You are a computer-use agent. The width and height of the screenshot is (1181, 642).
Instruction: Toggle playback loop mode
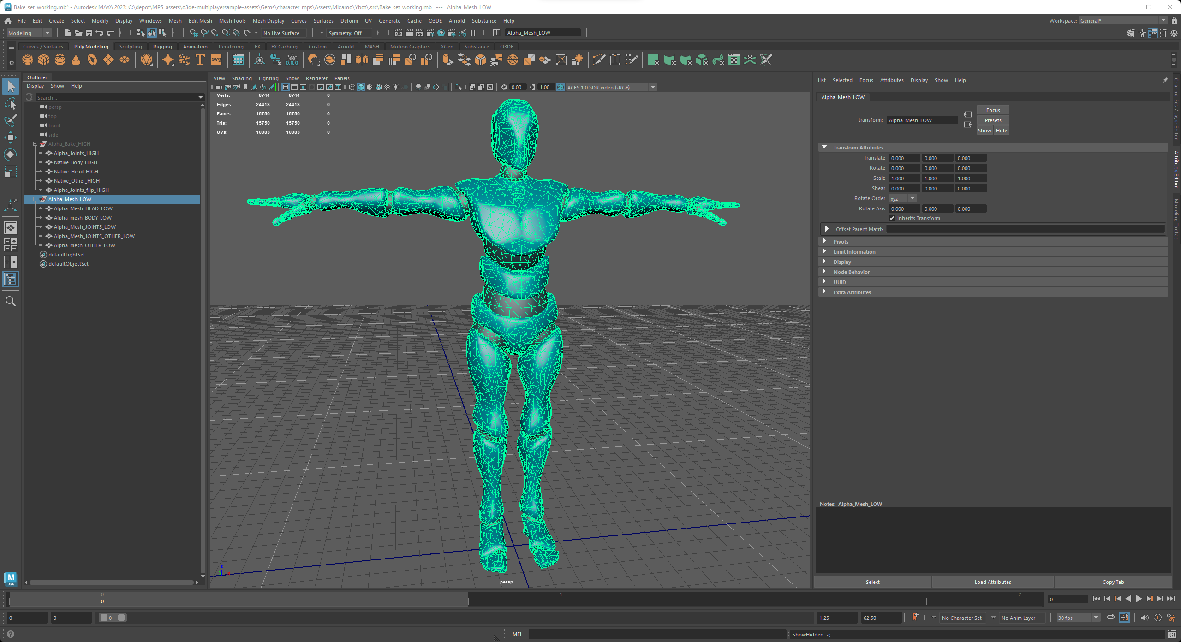coord(1111,618)
